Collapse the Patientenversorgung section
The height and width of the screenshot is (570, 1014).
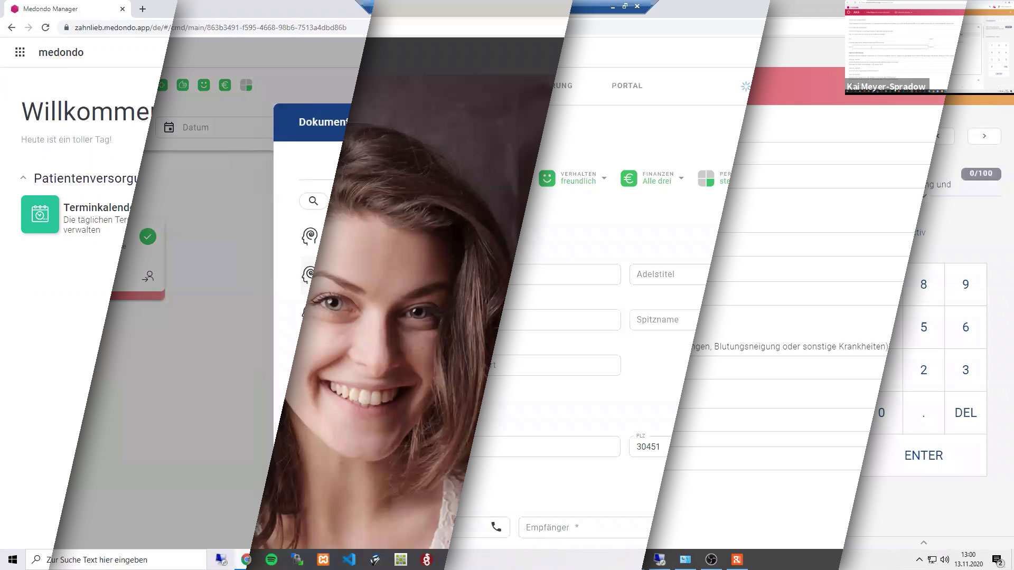click(x=23, y=178)
